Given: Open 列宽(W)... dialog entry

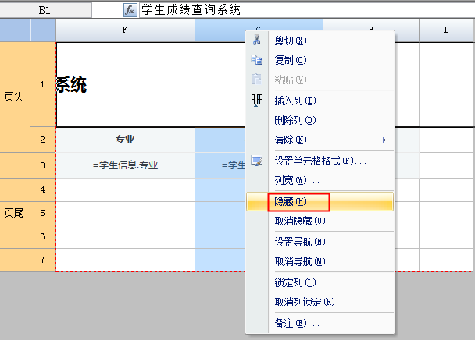Looking at the screenshot, I should pyautogui.click(x=320, y=181).
